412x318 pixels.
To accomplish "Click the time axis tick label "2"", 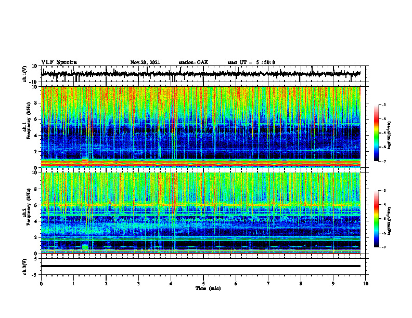I will point(106,284).
